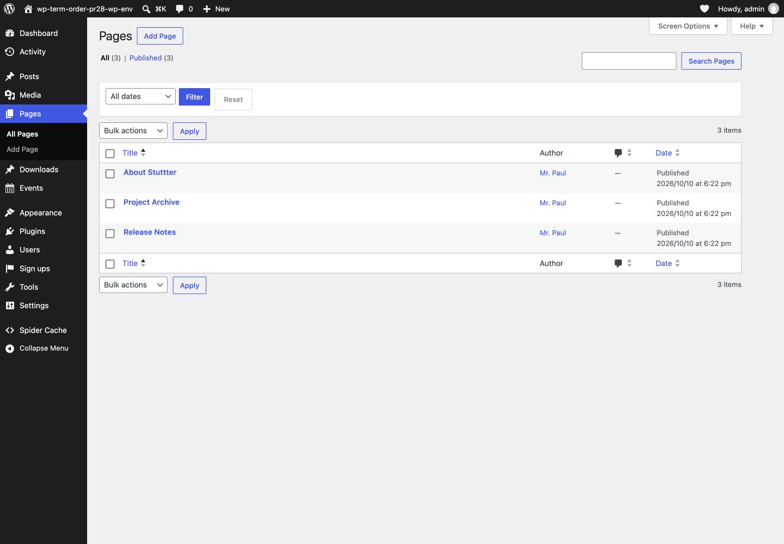Check the Release Notes row checkbox
Viewport: 784px width, 544px height.
coord(110,233)
